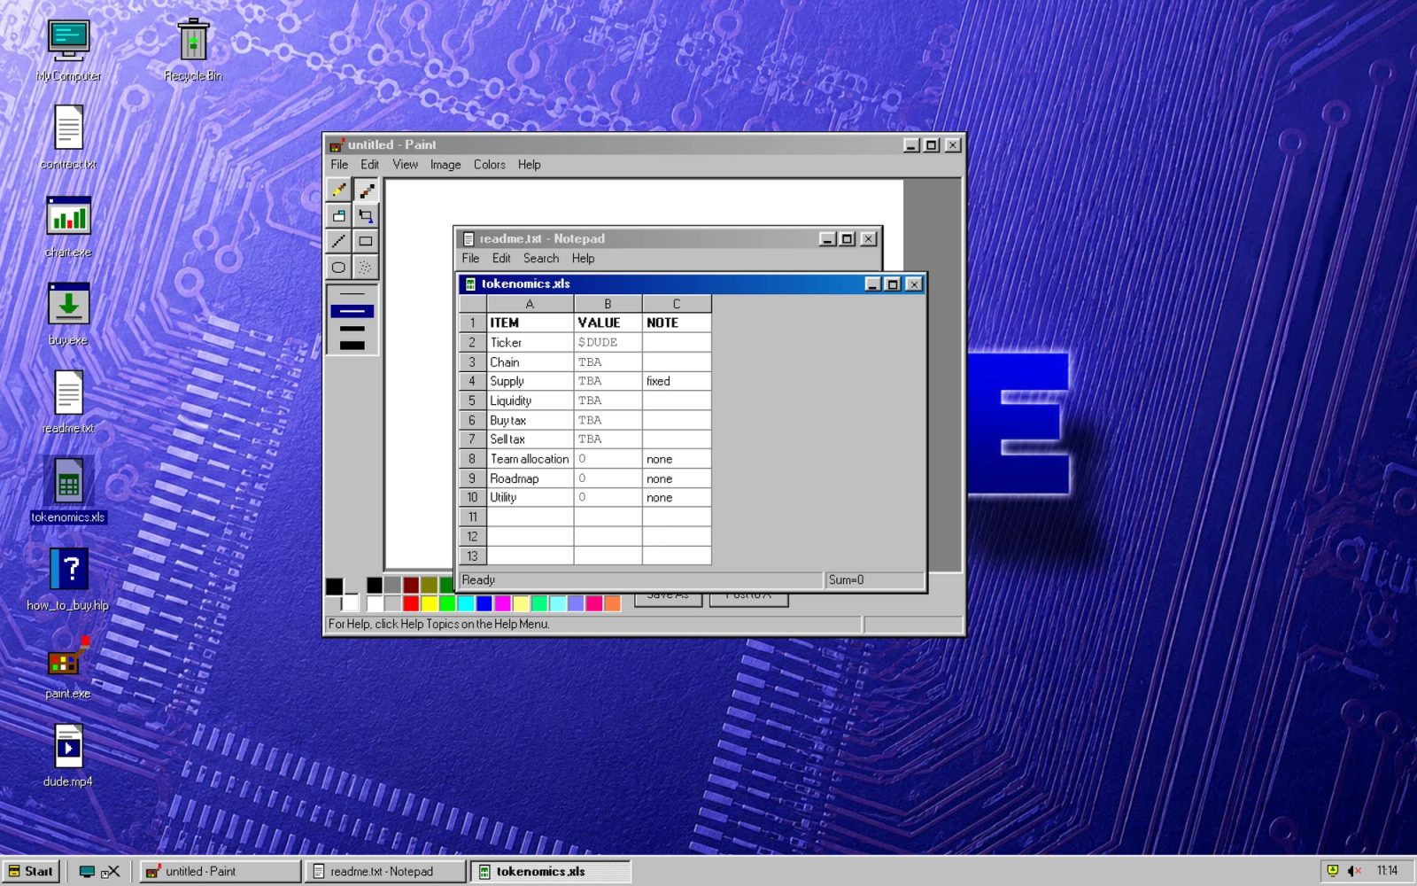The height and width of the screenshot is (886, 1417).
Task: Pick the red color swatch
Action: tap(411, 603)
